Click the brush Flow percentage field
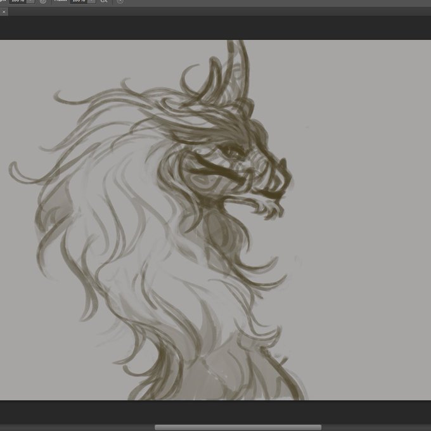 pyautogui.click(x=79, y=1)
